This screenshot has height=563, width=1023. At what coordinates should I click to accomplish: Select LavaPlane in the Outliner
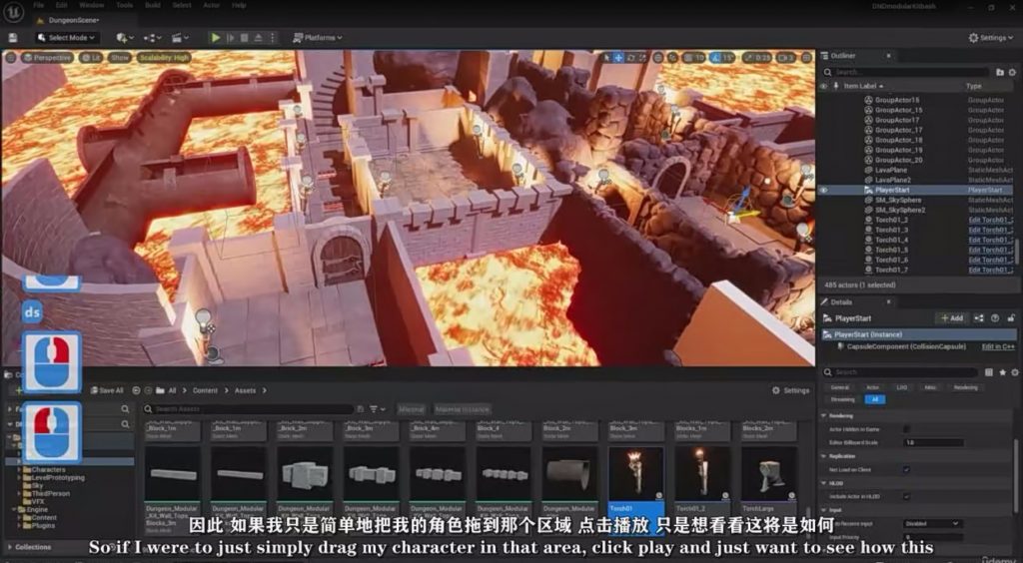coord(890,170)
